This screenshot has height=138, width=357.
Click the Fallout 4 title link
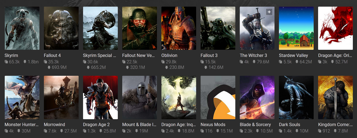[52, 56]
